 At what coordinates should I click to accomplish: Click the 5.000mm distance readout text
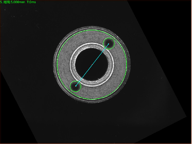pyautogui.click(x=18, y=2)
